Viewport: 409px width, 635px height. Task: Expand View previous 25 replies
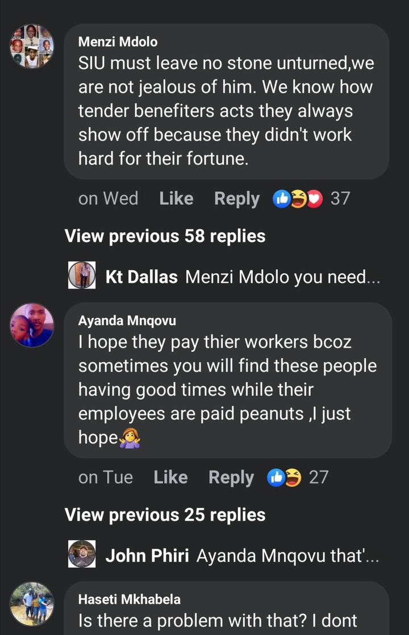[165, 515]
